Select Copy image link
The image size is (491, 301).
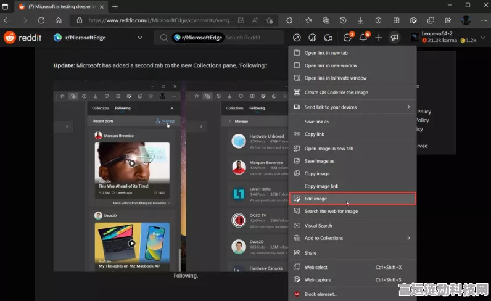(353, 186)
